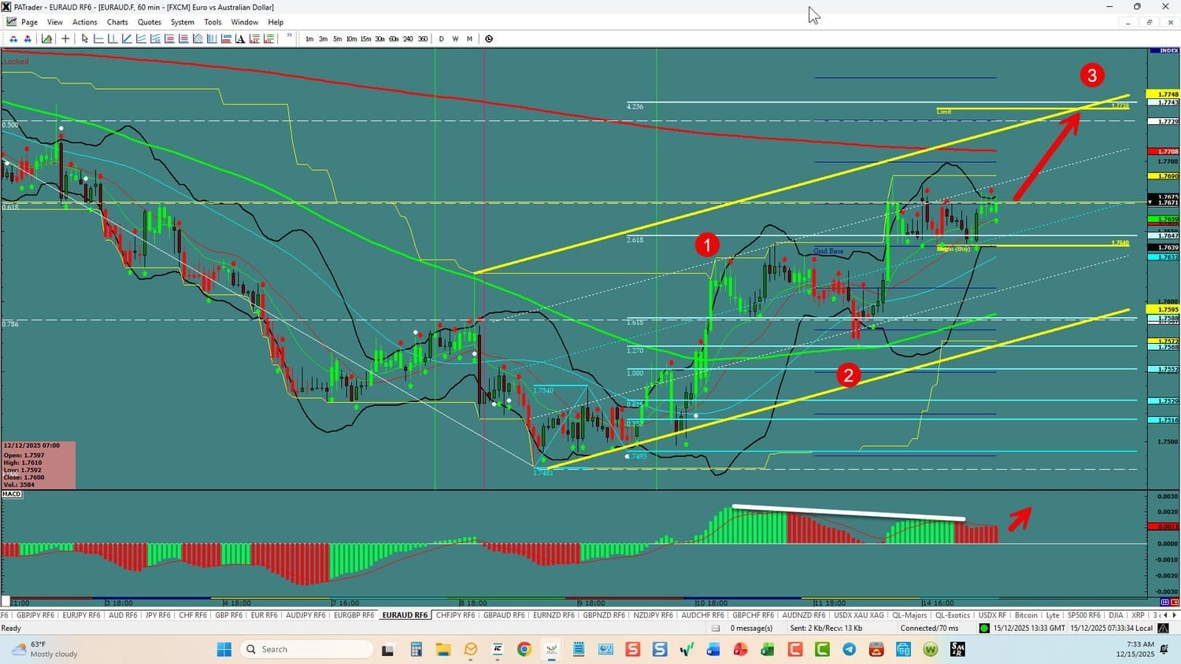The height and width of the screenshot is (664, 1181).
Task: Select the 240 timeframe
Action: point(408,39)
